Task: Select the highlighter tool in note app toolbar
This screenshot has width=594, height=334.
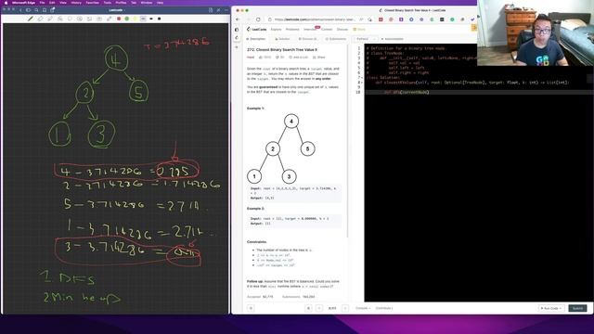Action: pyautogui.click(x=50, y=19)
